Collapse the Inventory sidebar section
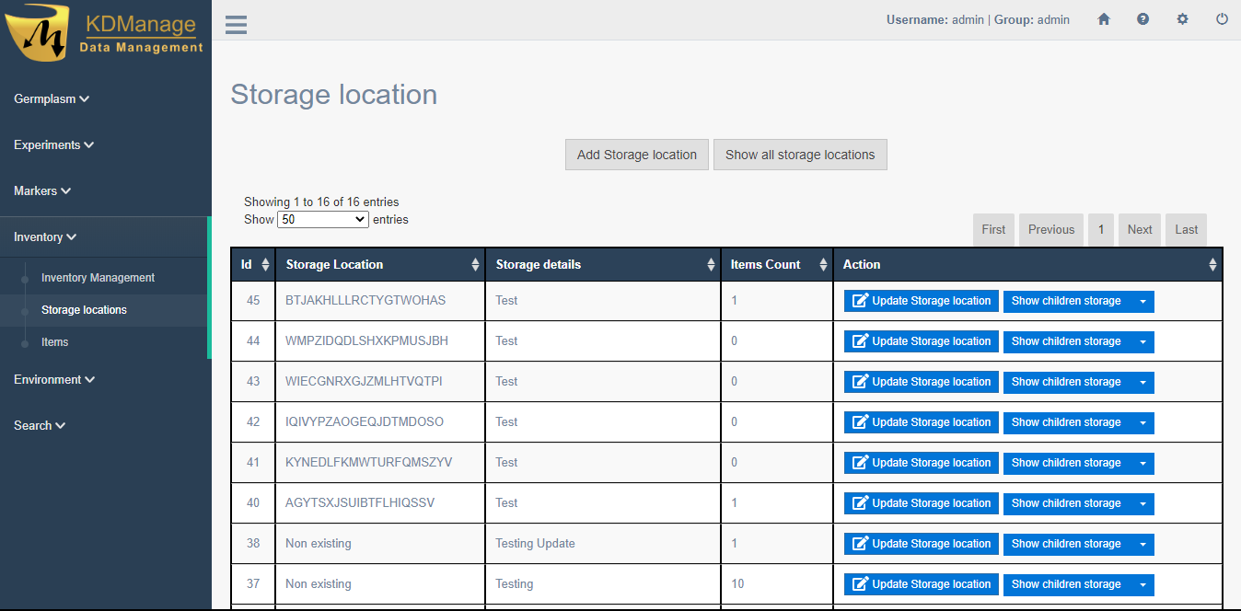1241x611 pixels. point(45,237)
